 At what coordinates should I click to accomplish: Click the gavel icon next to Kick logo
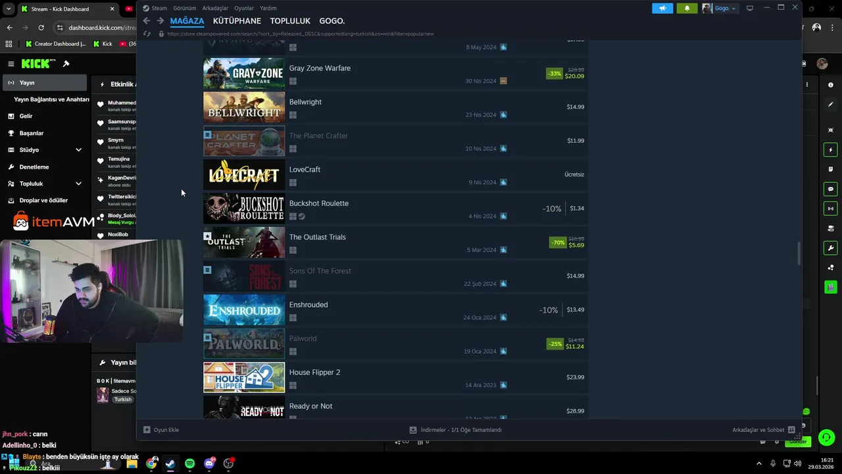[x=66, y=64]
